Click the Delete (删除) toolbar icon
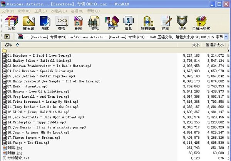The image size is (231, 161). [x=79, y=23]
